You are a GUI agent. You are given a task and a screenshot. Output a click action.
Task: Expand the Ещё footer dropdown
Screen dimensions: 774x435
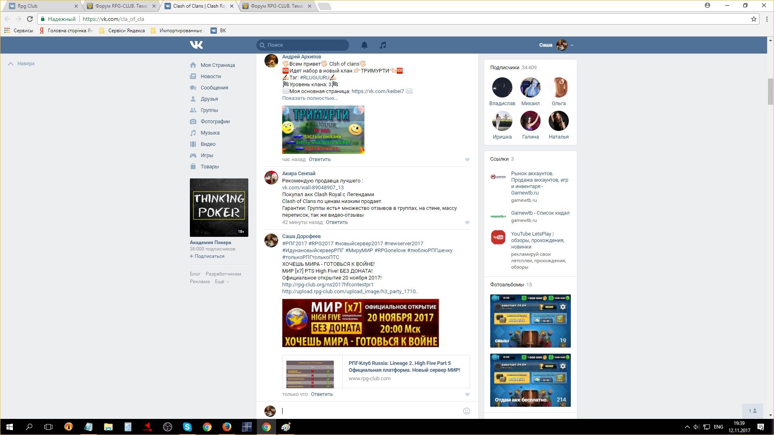point(222,282)
